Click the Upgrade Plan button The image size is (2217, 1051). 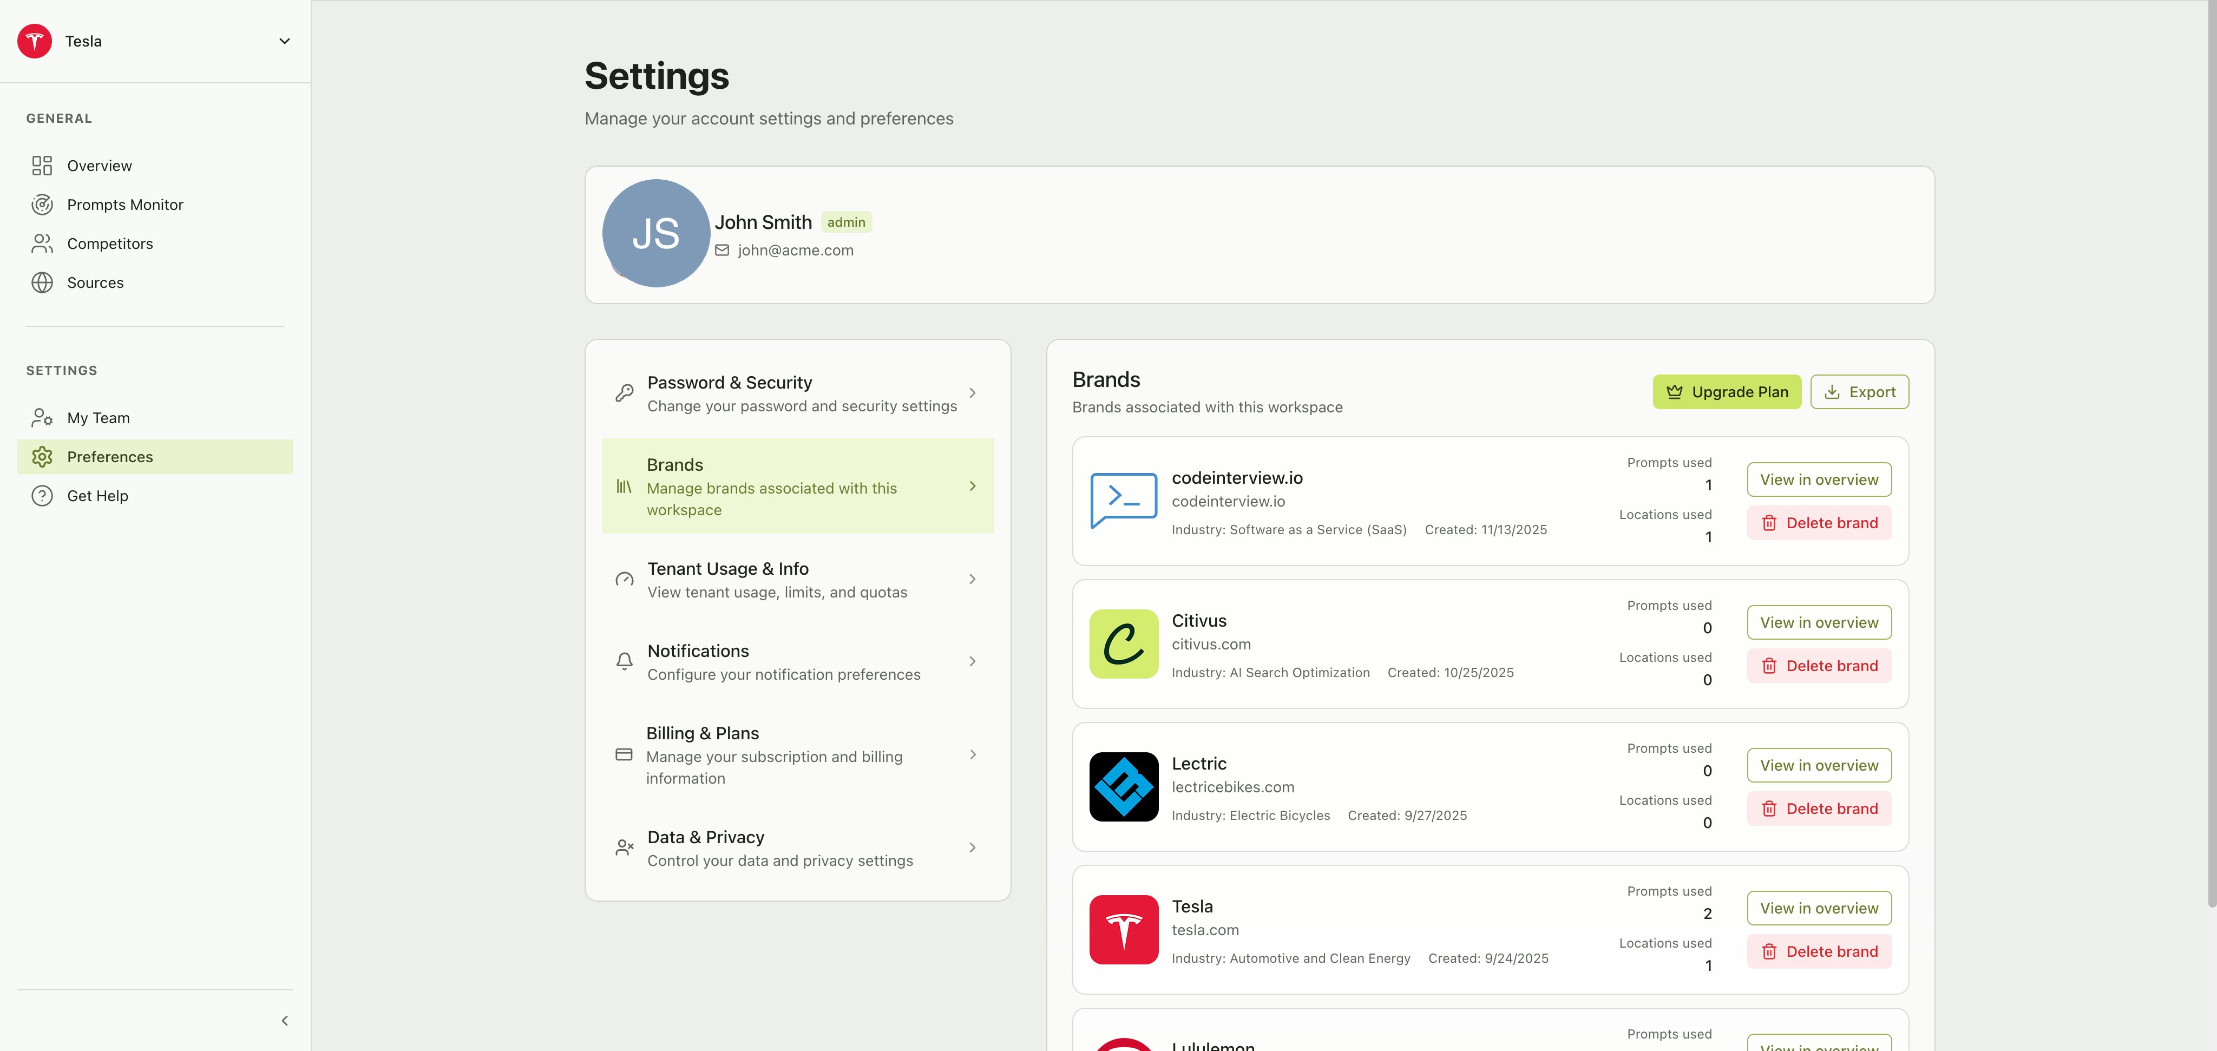click(x=1727, y=392)
